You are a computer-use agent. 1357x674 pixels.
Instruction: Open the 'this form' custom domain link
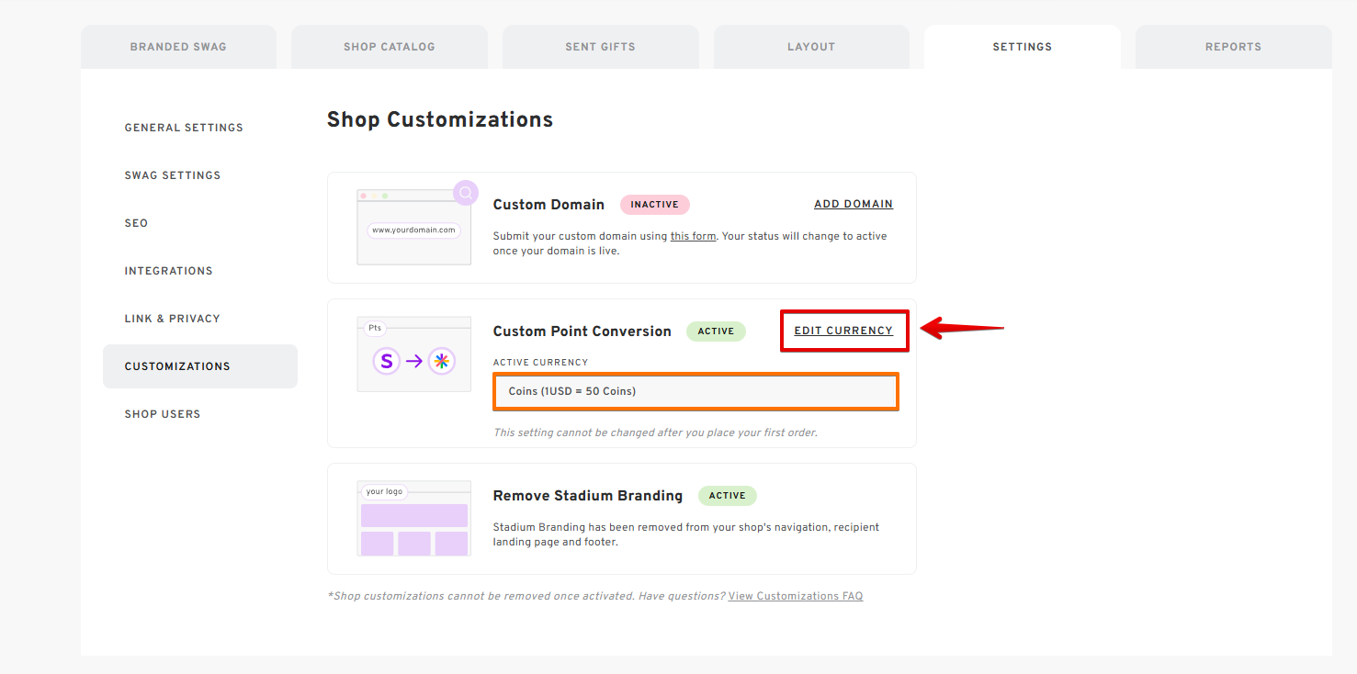coord(693,236)
